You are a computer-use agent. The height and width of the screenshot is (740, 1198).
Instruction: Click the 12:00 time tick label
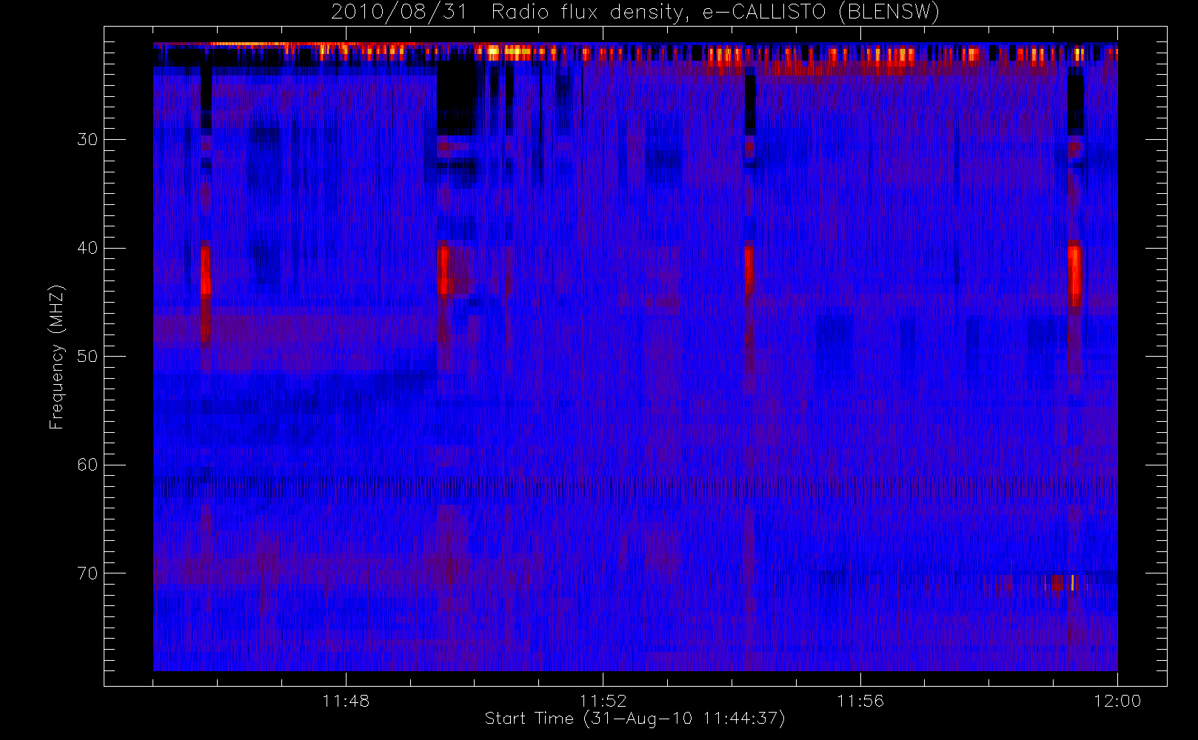point(1117,701)
